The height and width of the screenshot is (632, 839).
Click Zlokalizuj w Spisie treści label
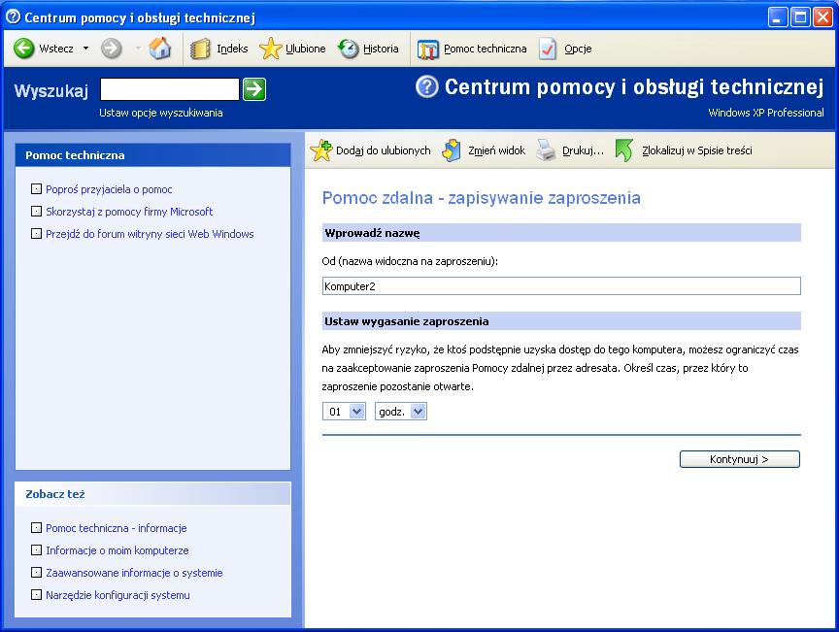tap(696, 150)
